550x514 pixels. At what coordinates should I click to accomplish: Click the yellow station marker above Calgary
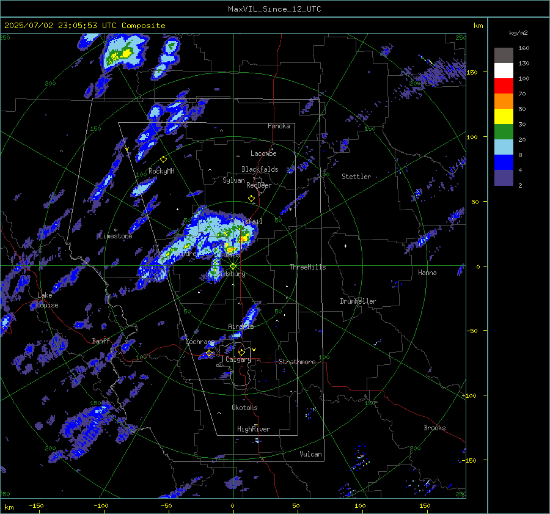tap(241, 352)
